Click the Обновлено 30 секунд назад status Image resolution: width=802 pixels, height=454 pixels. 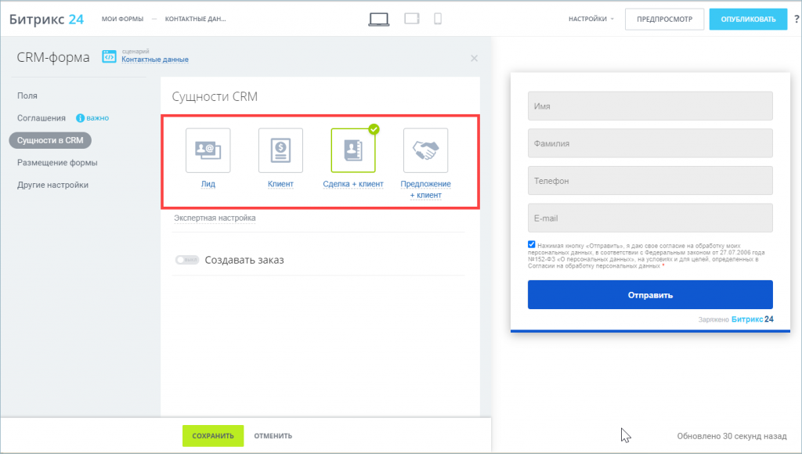732,436
